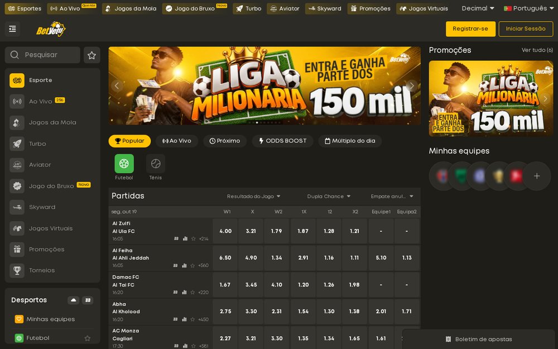Open Esportes in the top navigation bar

pyautogui.click(x=25, y=8)
